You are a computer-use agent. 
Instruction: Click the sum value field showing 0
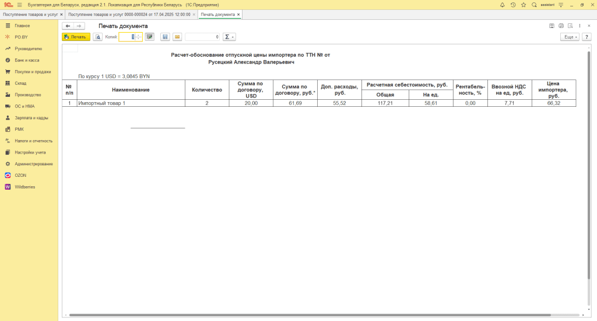coord(202,37)
